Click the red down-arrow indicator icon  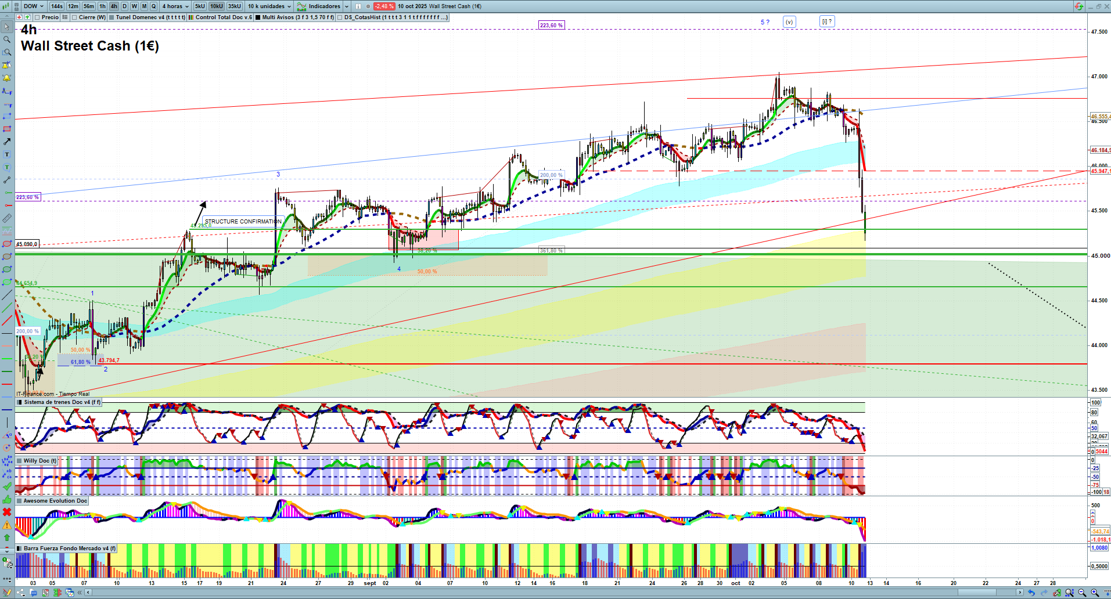(x=20, y=17)
